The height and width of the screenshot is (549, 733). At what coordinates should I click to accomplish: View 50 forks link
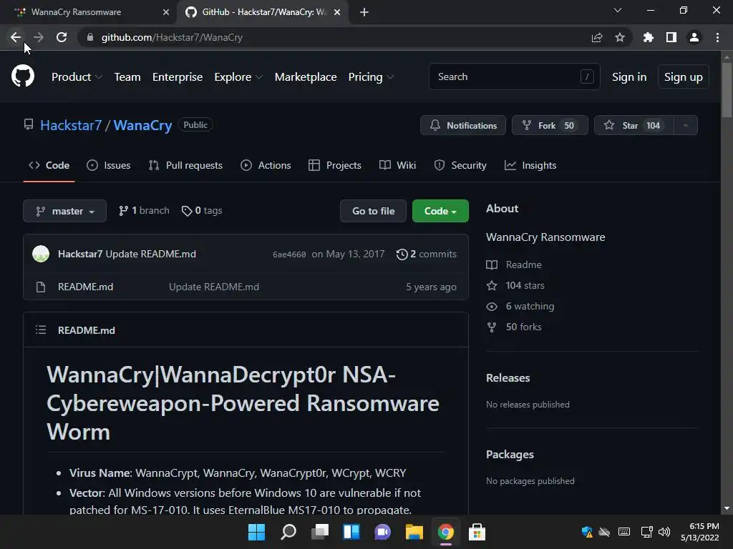(x=514, y=327)
